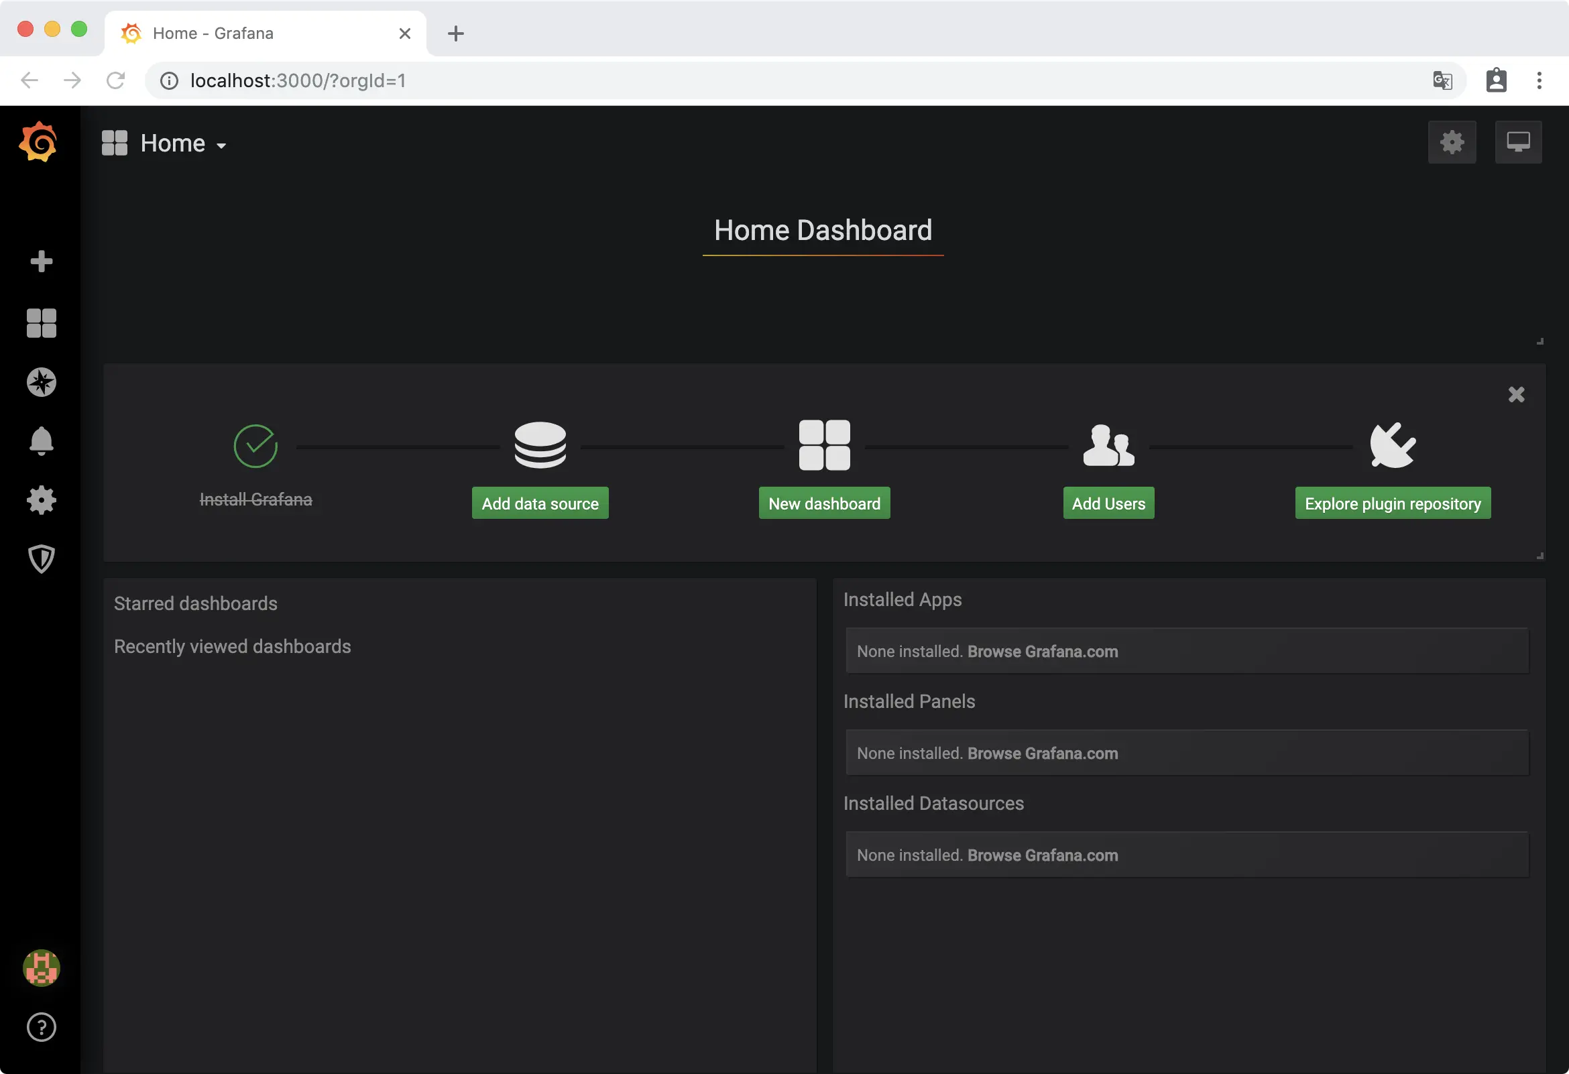Click the Installed Apps heading
Viewport: 1569px width, 1074px height.
(x=902, y=599)
